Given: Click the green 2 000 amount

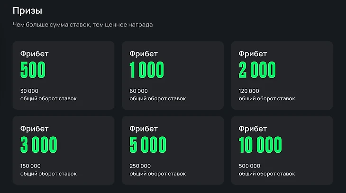Looking at the screenshot, I should tap(257, 70).
